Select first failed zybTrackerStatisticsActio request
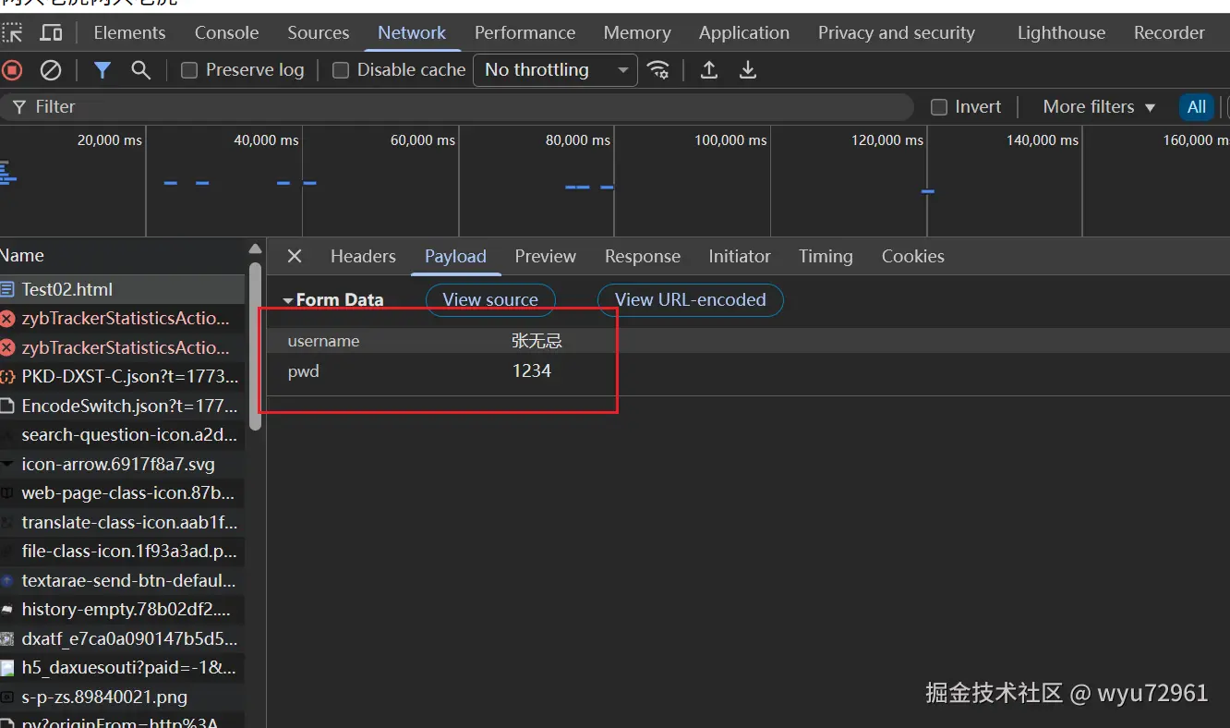 click(x=122, y=319)
